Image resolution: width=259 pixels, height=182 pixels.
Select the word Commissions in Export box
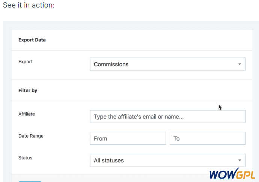click(x=111, y=64)
